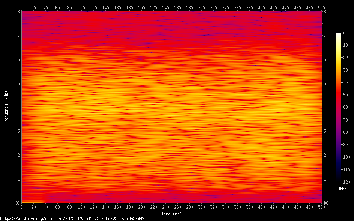
Task: Click the DC label on right axis
Action: [326, 203]
